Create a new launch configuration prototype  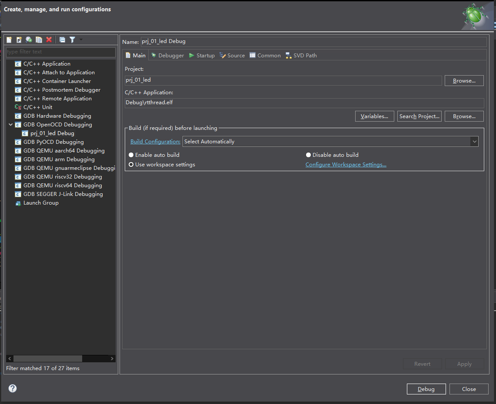tap(20, 40)
